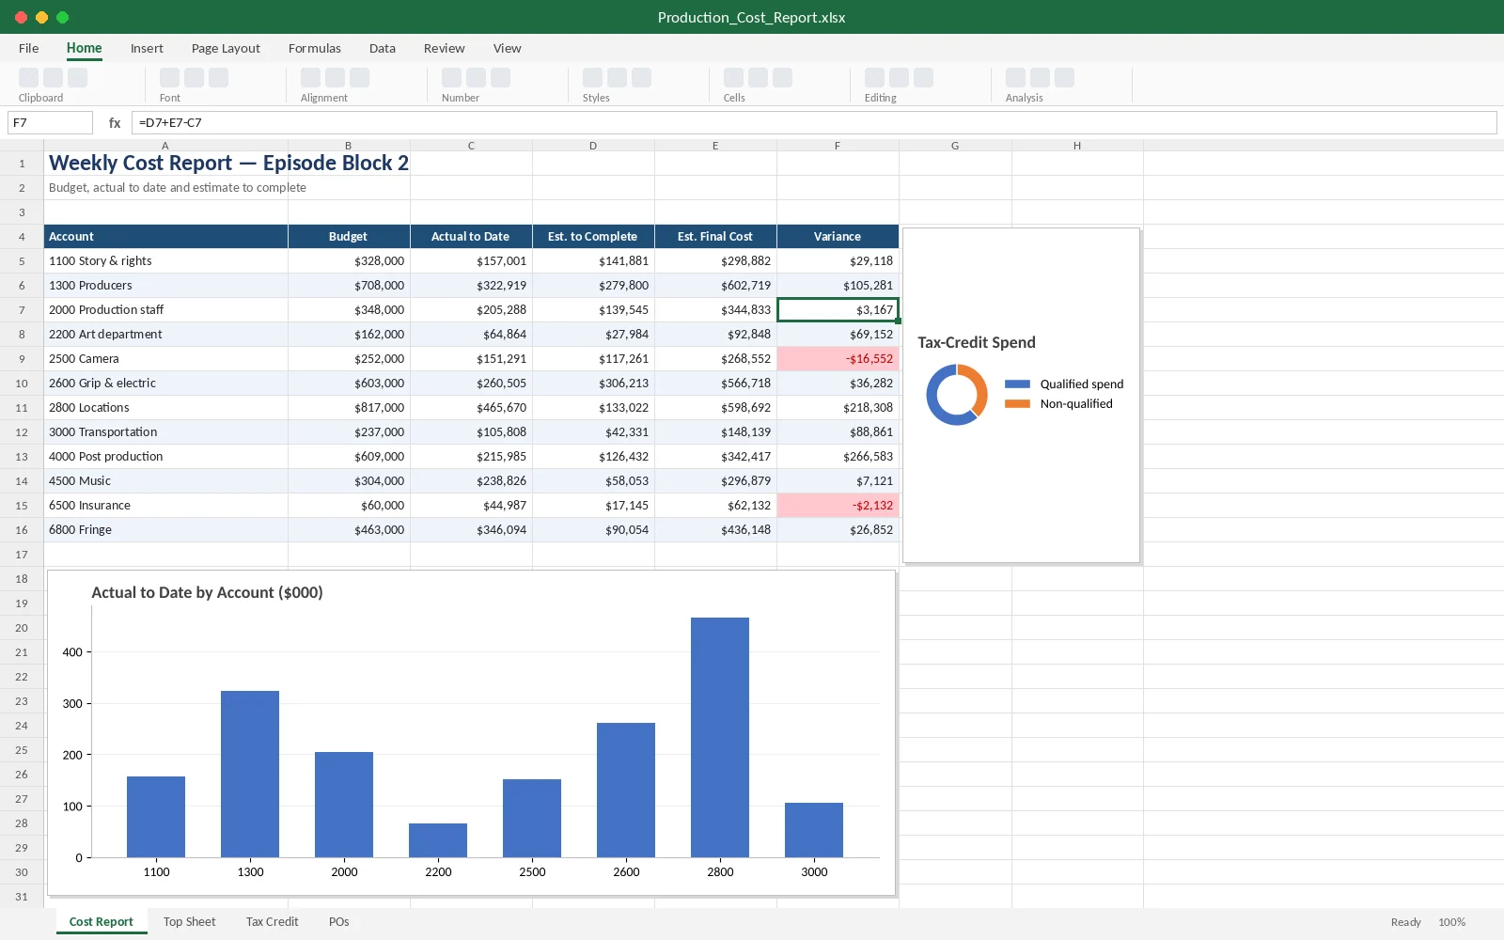1504x940 pixels.
Task: Open the Page Layout ribbon tab
Action: click(226, 49)
